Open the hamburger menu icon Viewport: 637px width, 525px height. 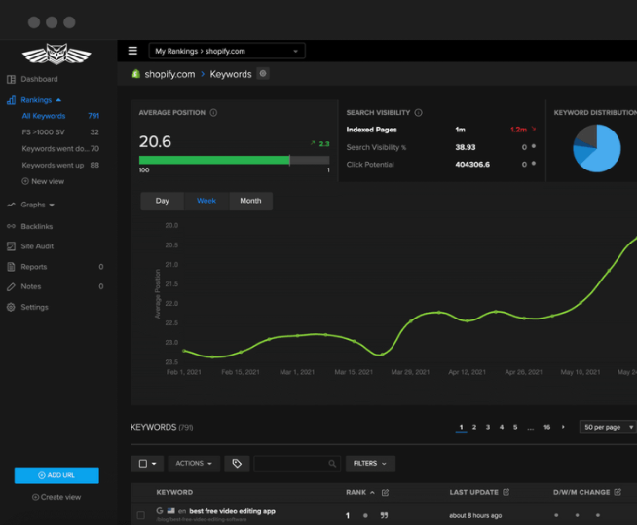click(x=132, y=51)
